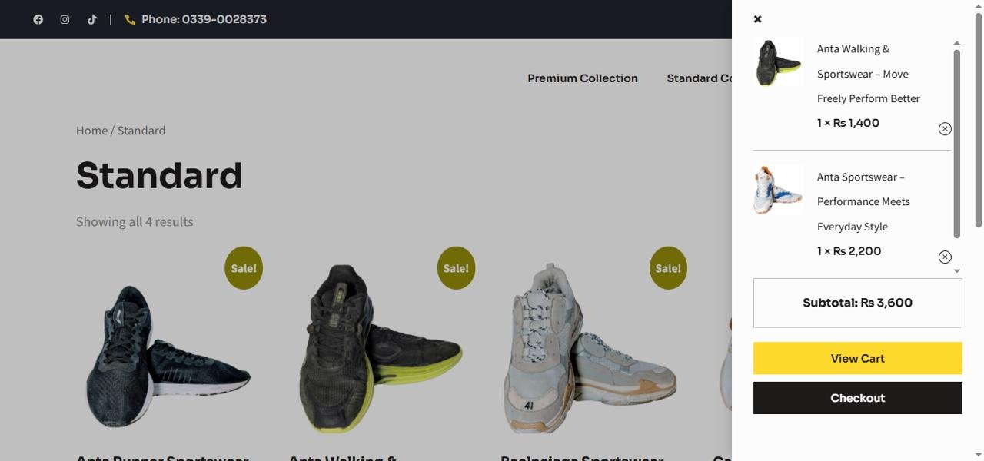Click black-green shoe thumbnail in cart
984x461 pixels.
click(779, 62)
